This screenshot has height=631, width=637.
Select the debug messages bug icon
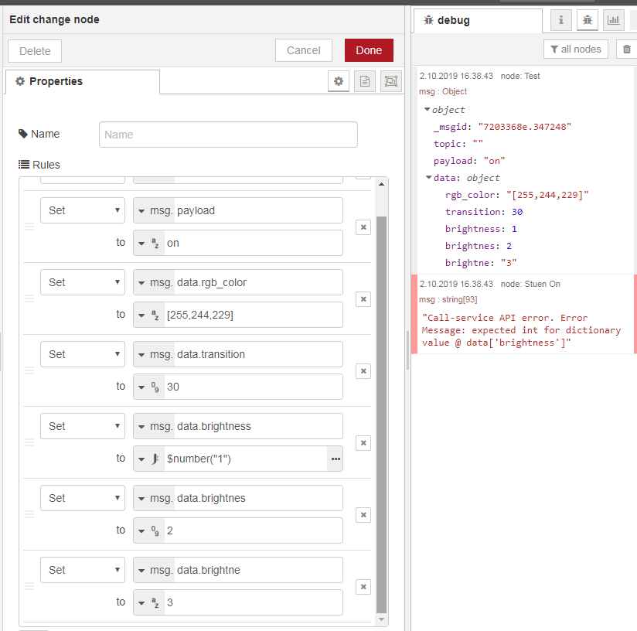pyautogui.click(x=587, y=19)
